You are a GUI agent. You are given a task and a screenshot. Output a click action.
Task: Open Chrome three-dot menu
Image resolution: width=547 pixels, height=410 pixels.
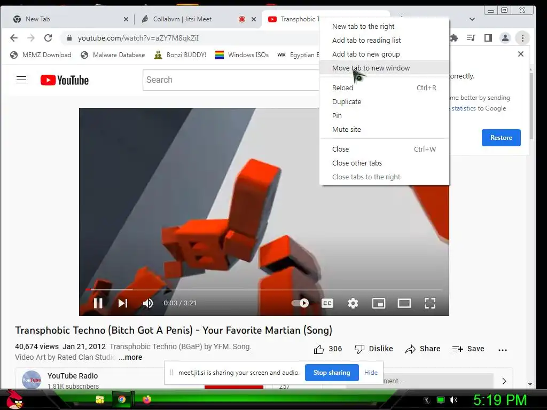tap(522, 38)
